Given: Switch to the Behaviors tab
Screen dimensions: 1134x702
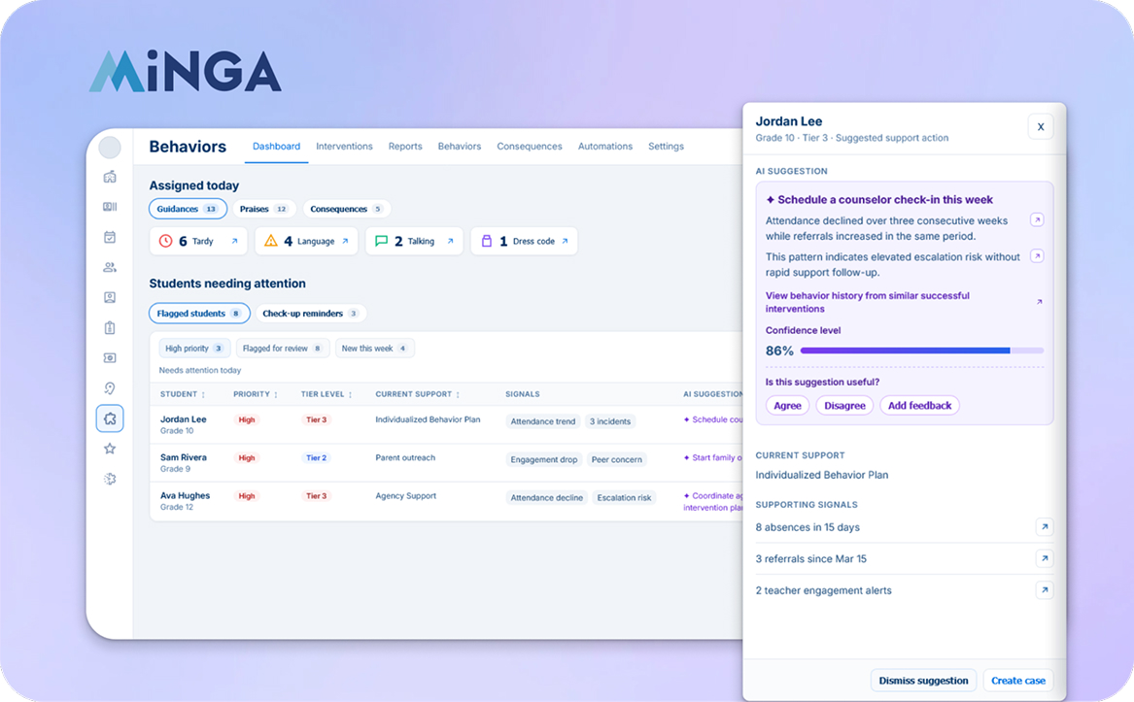Looking at the screenshot, I should [x=460, y=146].
